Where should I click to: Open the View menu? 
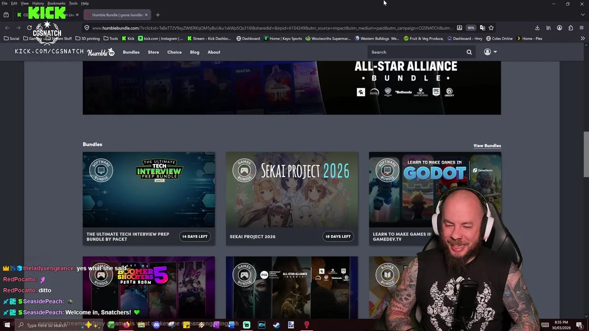click(24, 3)
